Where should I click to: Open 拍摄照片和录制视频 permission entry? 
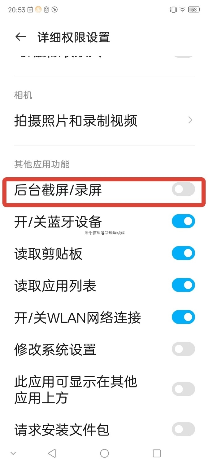pos(104,120)
